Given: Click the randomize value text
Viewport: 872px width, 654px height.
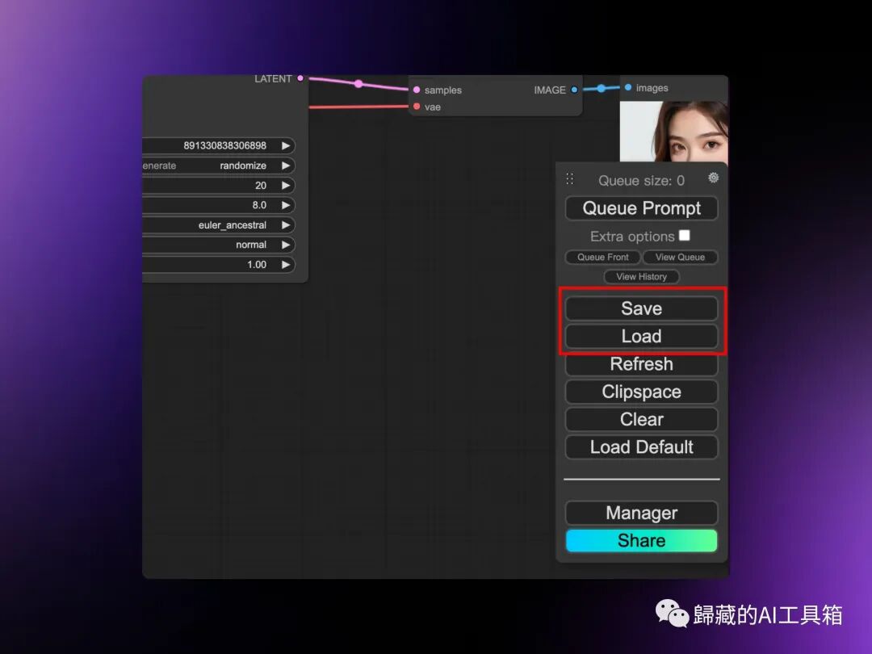Looking at the screenshot, I should [x=243, y=166].
